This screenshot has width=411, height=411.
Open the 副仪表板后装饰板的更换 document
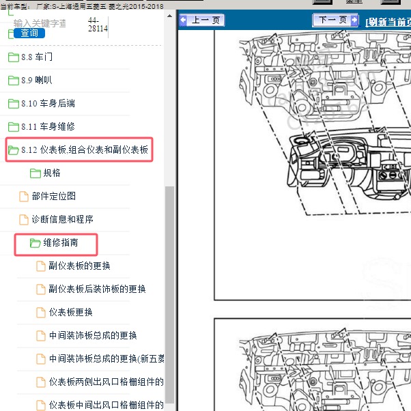click(97, 289)
